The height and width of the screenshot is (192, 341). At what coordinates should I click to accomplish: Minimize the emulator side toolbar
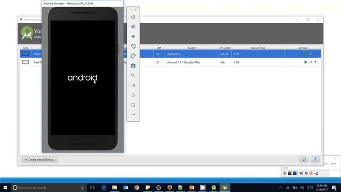[x=131, y=10]
